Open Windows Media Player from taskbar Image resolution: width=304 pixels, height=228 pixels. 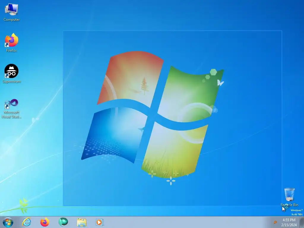pos(100,222)
